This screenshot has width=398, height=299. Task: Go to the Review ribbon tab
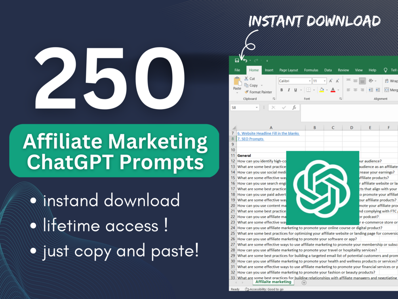coord(343,70)
